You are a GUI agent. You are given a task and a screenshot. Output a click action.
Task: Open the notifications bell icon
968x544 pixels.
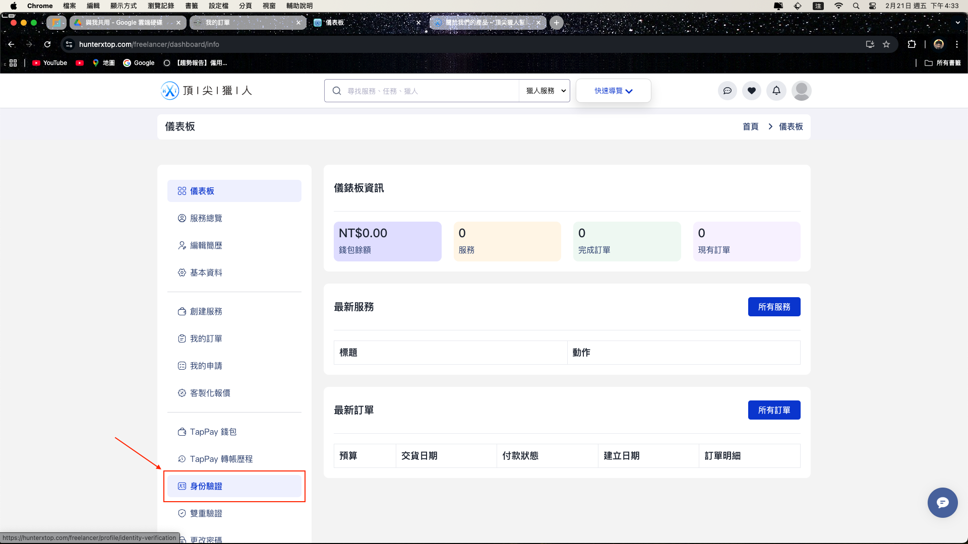(x=776, y=91)
